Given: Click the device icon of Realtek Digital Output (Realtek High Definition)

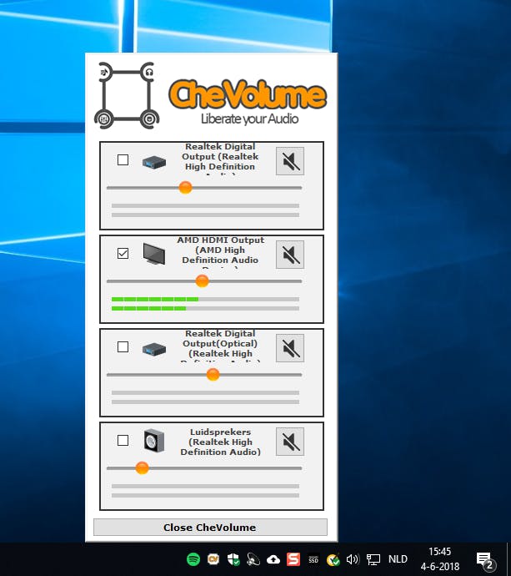Looking at the screenshot, I should [154, 162].
